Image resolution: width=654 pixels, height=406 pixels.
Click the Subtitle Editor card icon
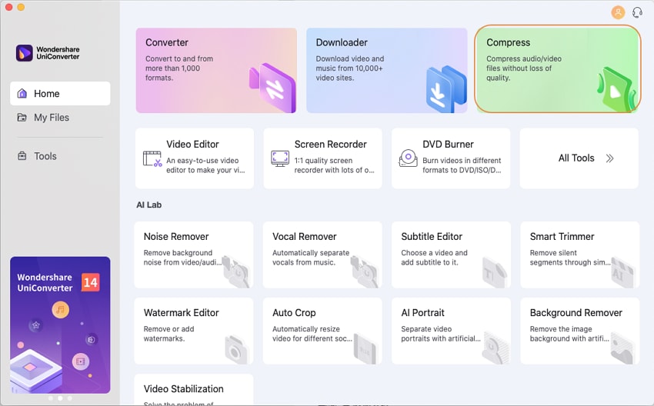point(495,272)
